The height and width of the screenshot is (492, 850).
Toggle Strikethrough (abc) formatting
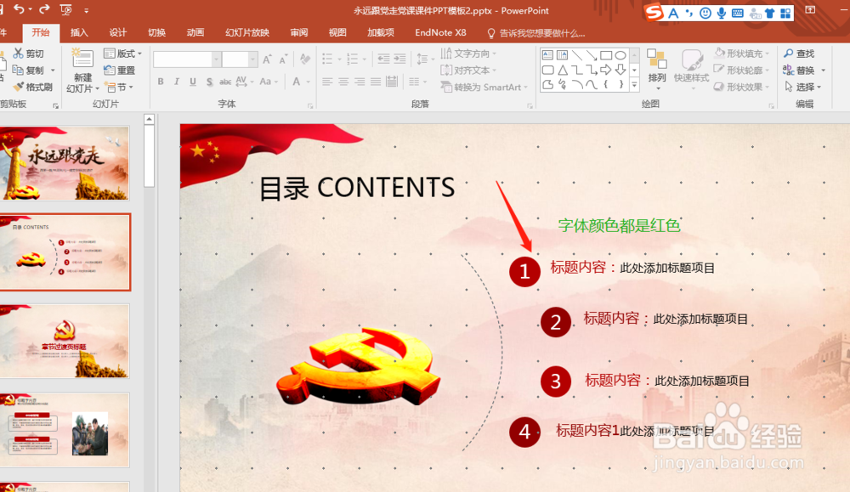tap(225, 82)
